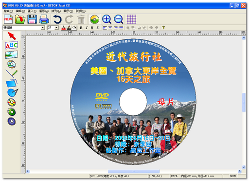Viewport: 249px width, 181px height.
Task: Expand the font size 24 dropdown
Action: [x=56, y=28]
